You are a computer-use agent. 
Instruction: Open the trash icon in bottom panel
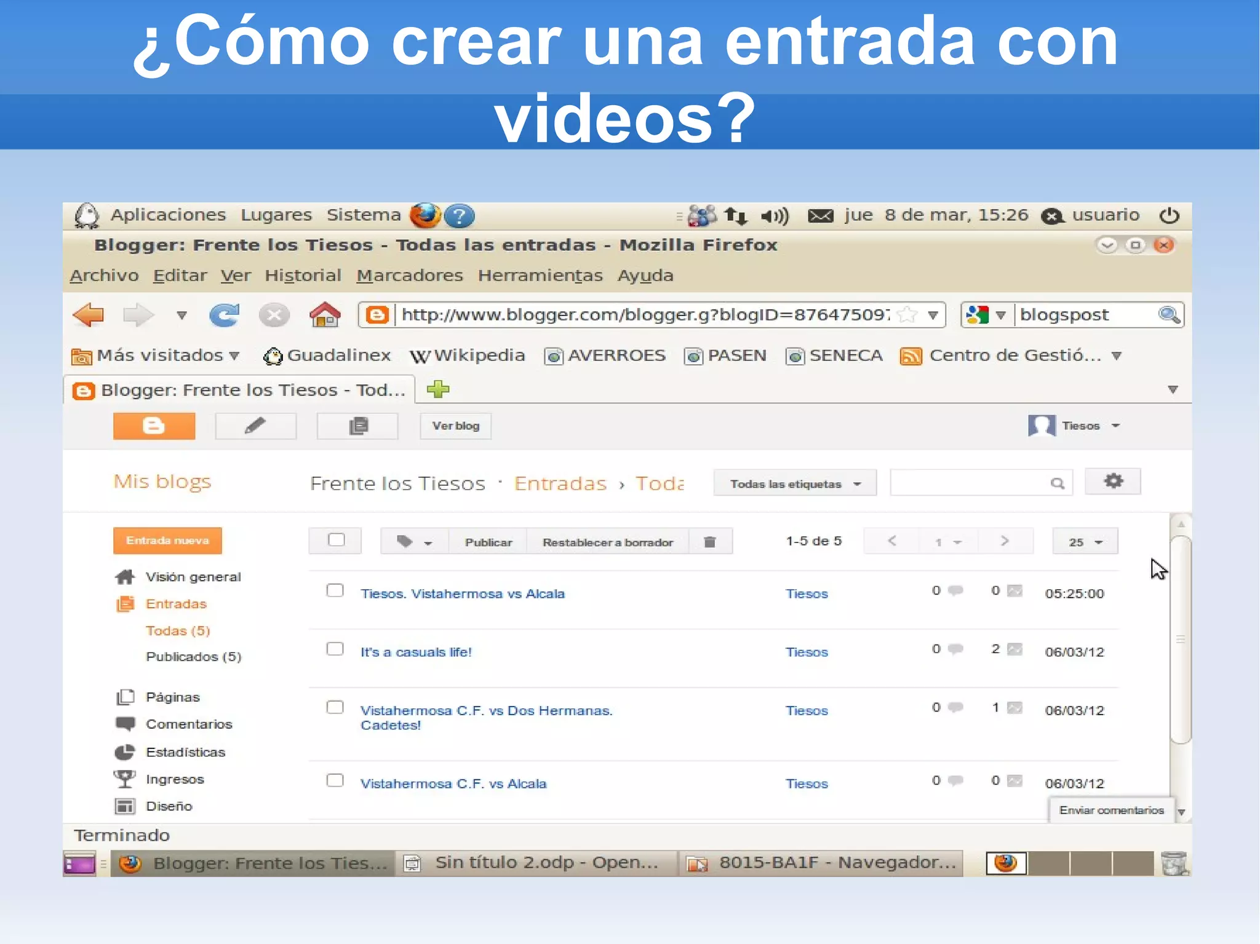1173,863
